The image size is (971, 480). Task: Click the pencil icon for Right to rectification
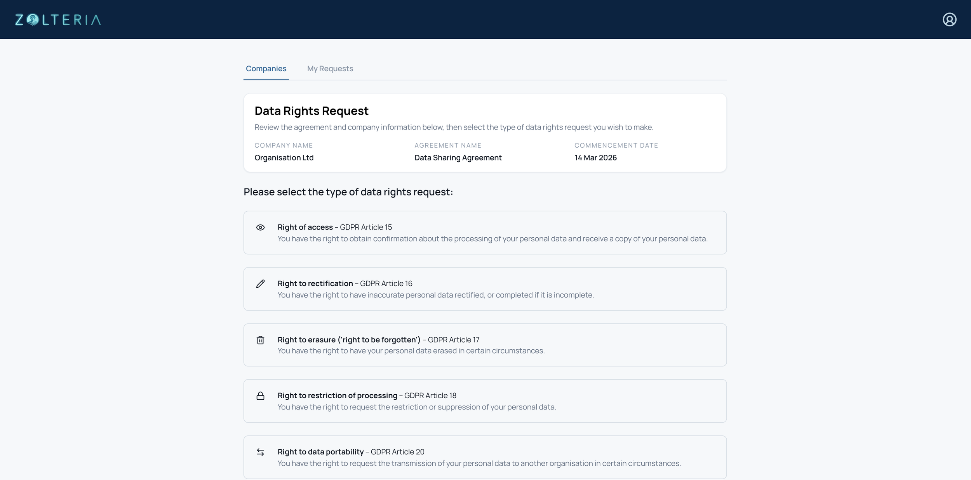click(x=260, y=284)
